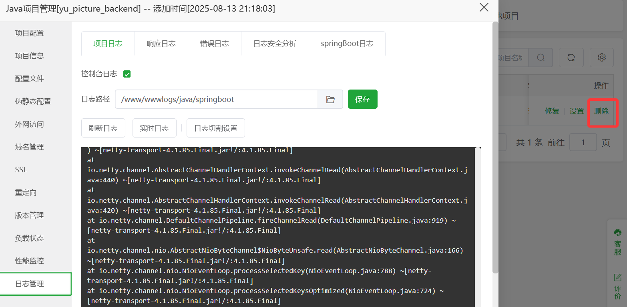Focus the 日志路径 input field
This screenshot has width=627, height=307.
tap(217, 99)
